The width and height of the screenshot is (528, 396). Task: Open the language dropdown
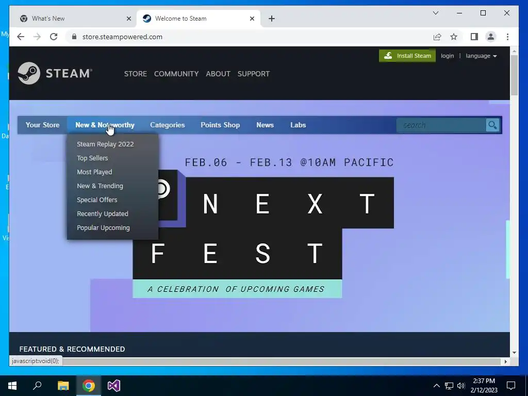[x=481, y=56]
